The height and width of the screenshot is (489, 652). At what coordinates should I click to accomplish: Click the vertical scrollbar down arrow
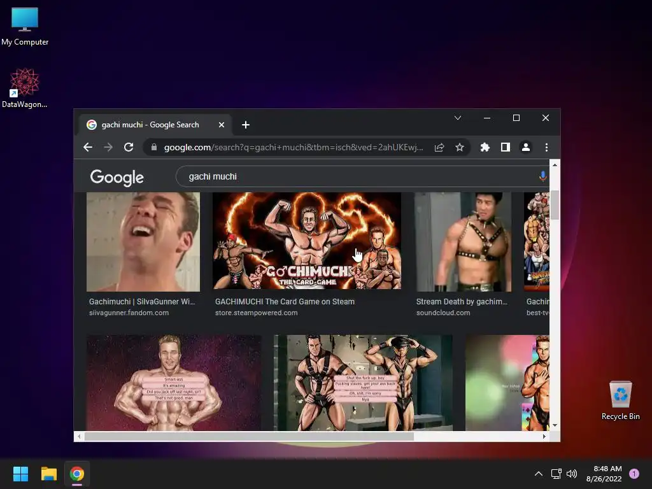pos(555,425)
